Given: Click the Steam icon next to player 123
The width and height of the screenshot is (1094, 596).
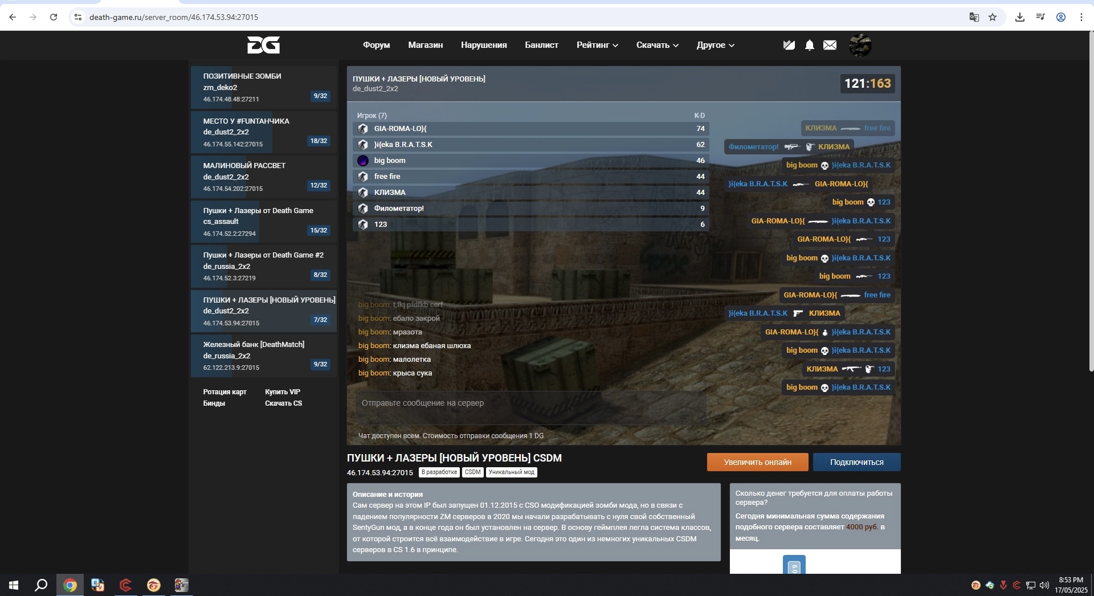Looking at the screenshot, I should [363, 224].
